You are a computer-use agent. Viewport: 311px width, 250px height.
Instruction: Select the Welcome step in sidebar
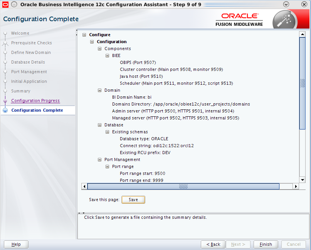point(20,33)
